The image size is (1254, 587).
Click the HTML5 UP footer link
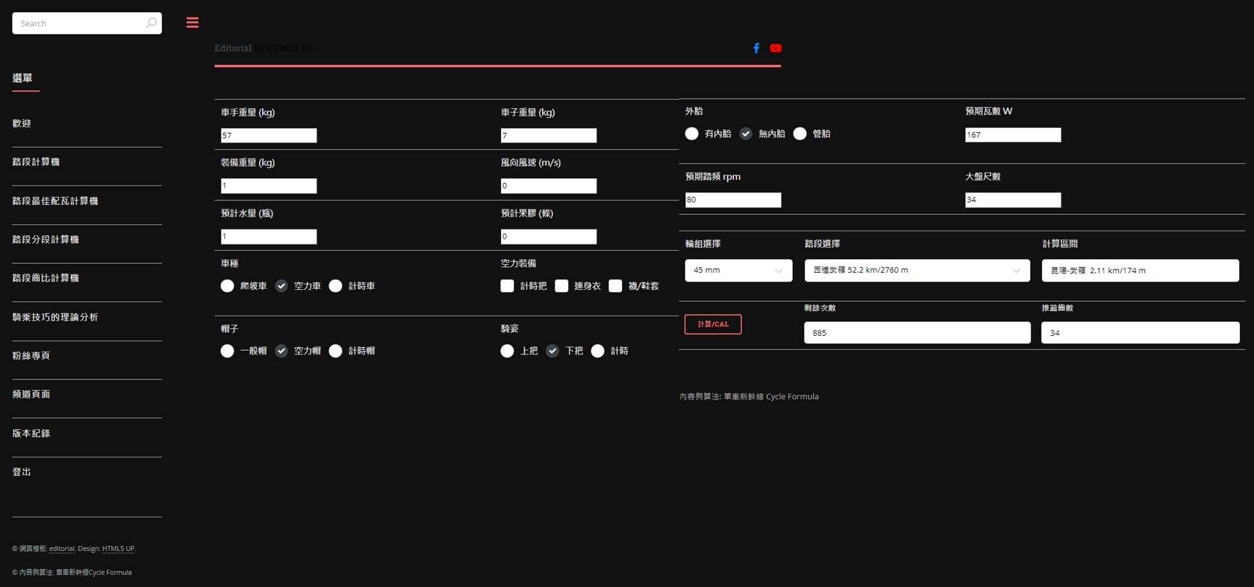118,548
